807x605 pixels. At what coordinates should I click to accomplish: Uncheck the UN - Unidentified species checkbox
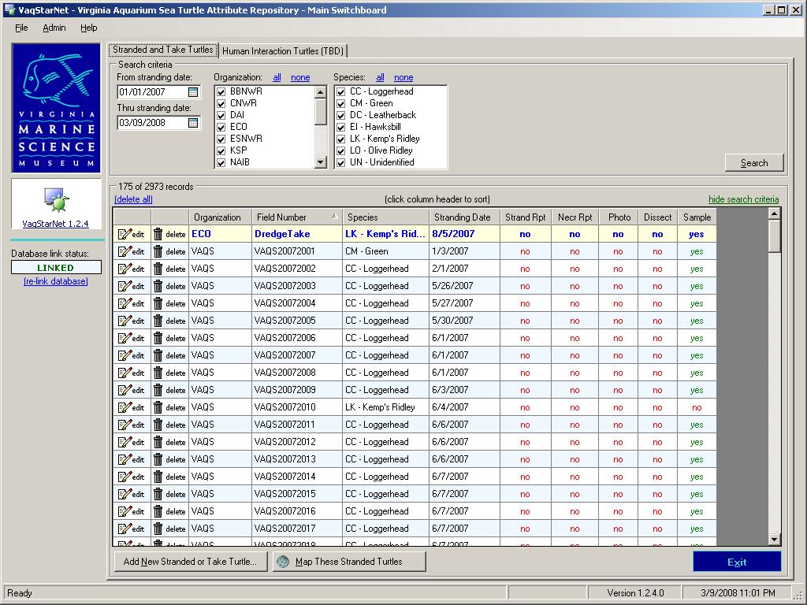coord(341,162)
